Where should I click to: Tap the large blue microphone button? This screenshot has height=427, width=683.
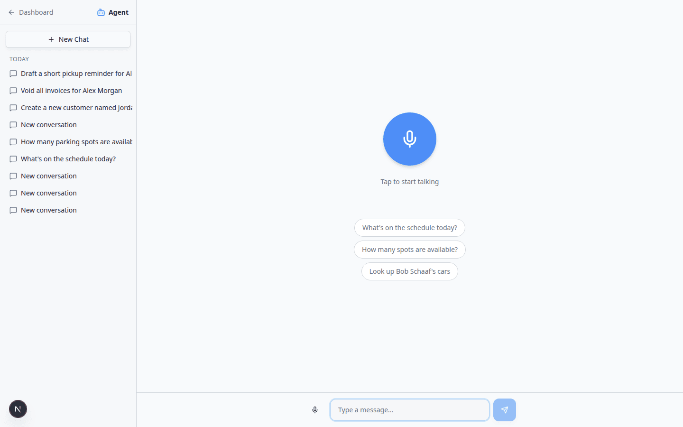point(409,139)
